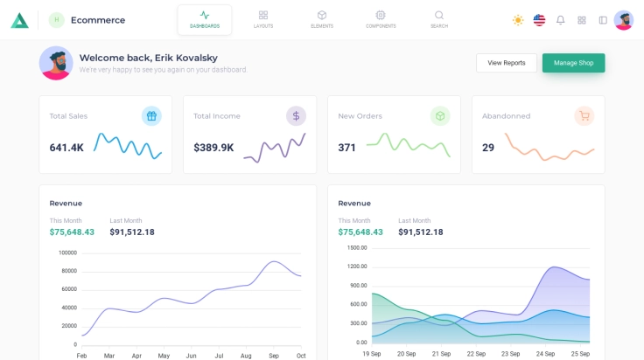This screenshot has width=644, height=360.
Task: Open the Layouts menu
Action: 263,19
